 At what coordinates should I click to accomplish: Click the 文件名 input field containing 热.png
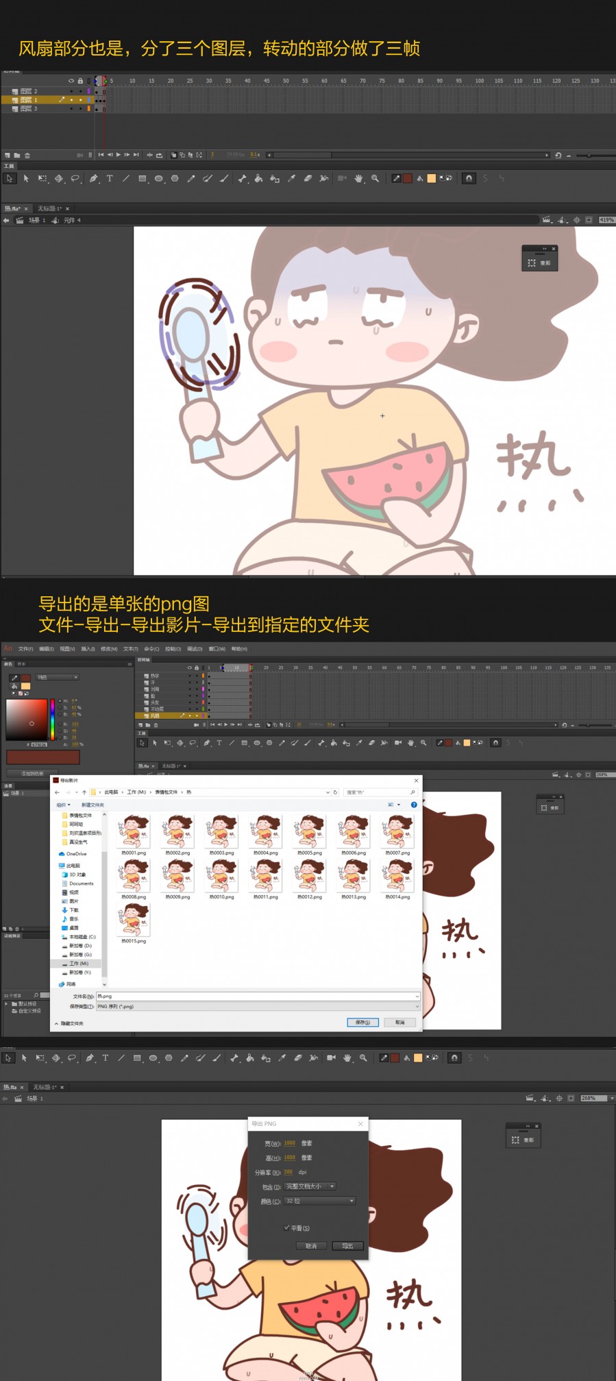pyautogui.click(x=258, y=996)
